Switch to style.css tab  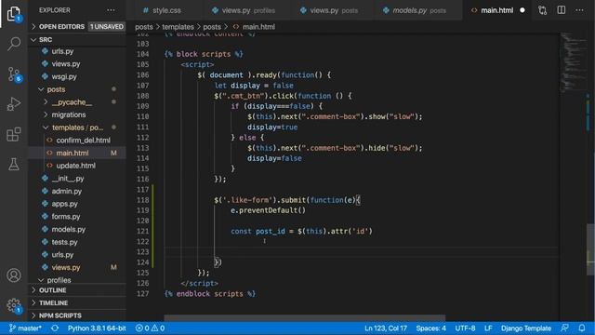click(x=163, y=10)
